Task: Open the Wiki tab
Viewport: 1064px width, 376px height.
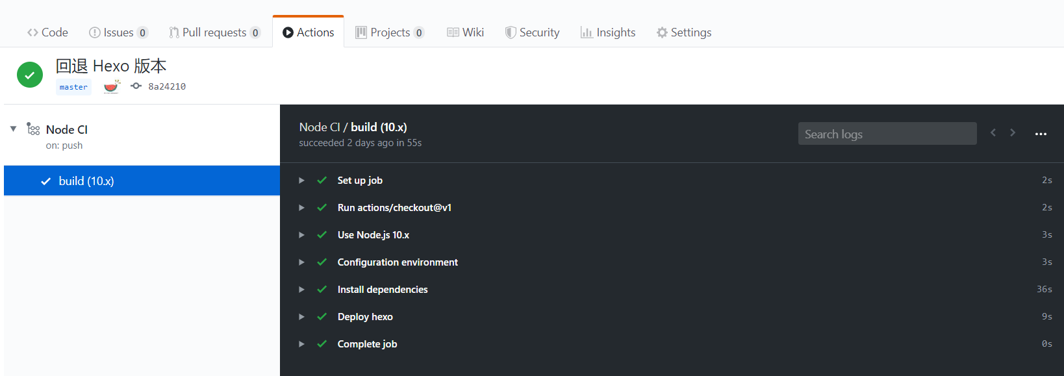Action: pyautogui.click(x=465, y=32)
